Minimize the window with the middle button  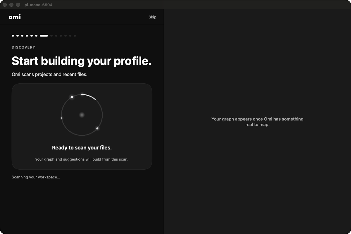tap(11, 5)
